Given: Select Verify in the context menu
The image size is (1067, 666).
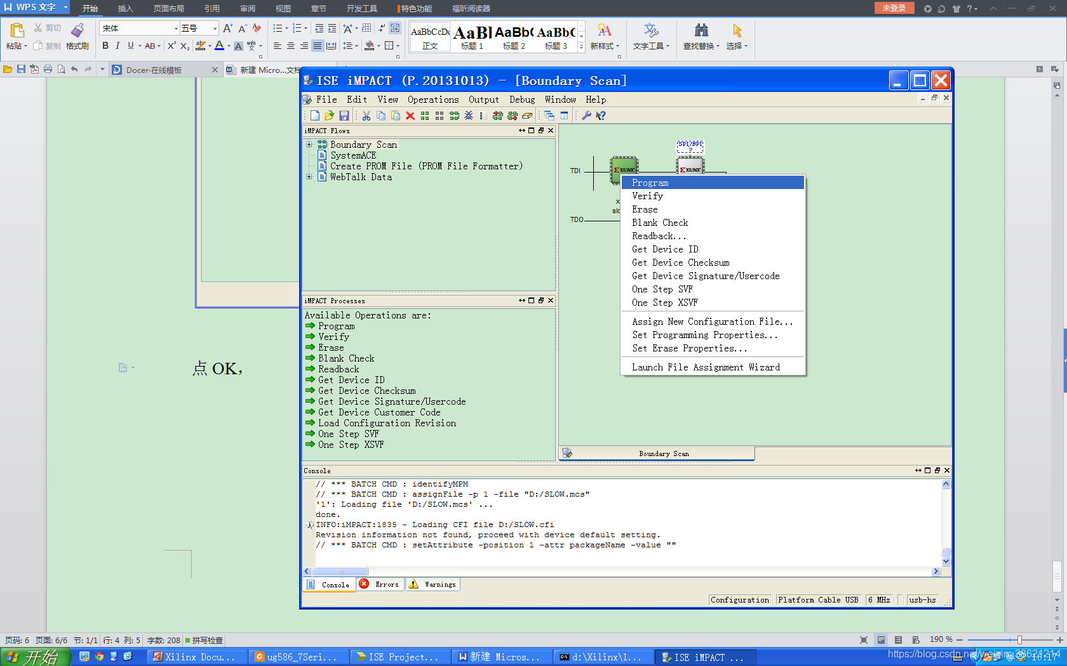Looking at the screenshot, I should [713, 196].
